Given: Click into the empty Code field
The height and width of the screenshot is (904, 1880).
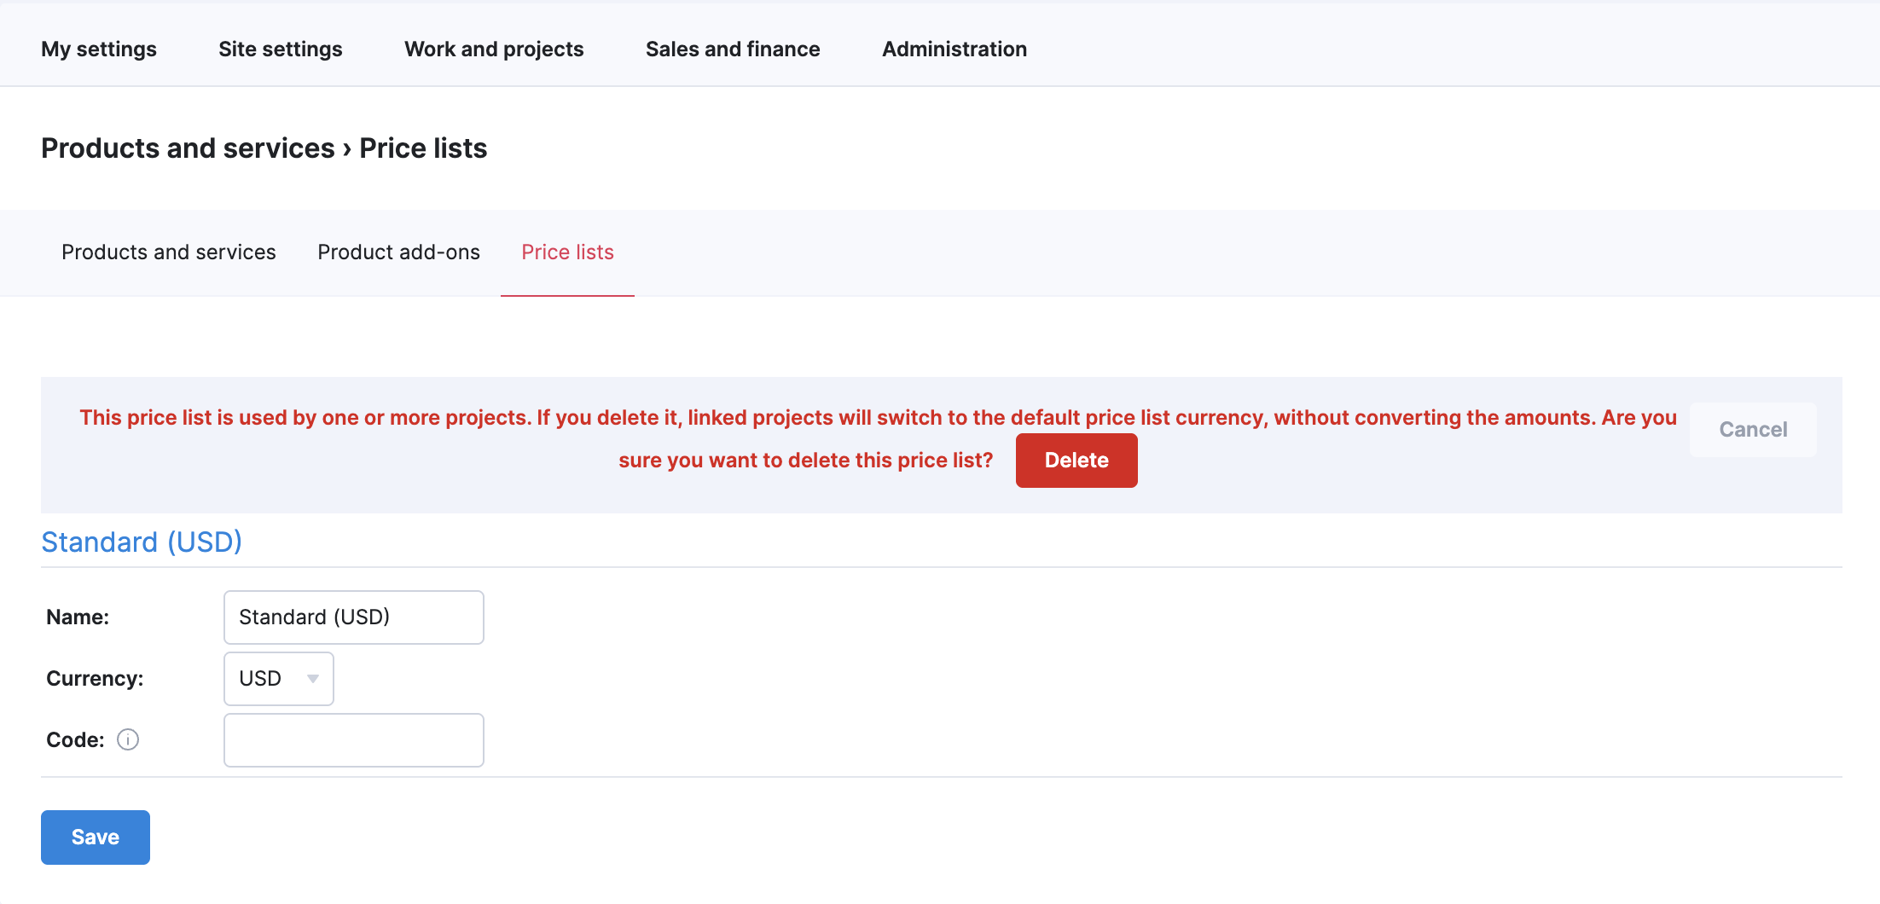Looking at the screenshot, I should pyautogui.click(x=353, y=740).
